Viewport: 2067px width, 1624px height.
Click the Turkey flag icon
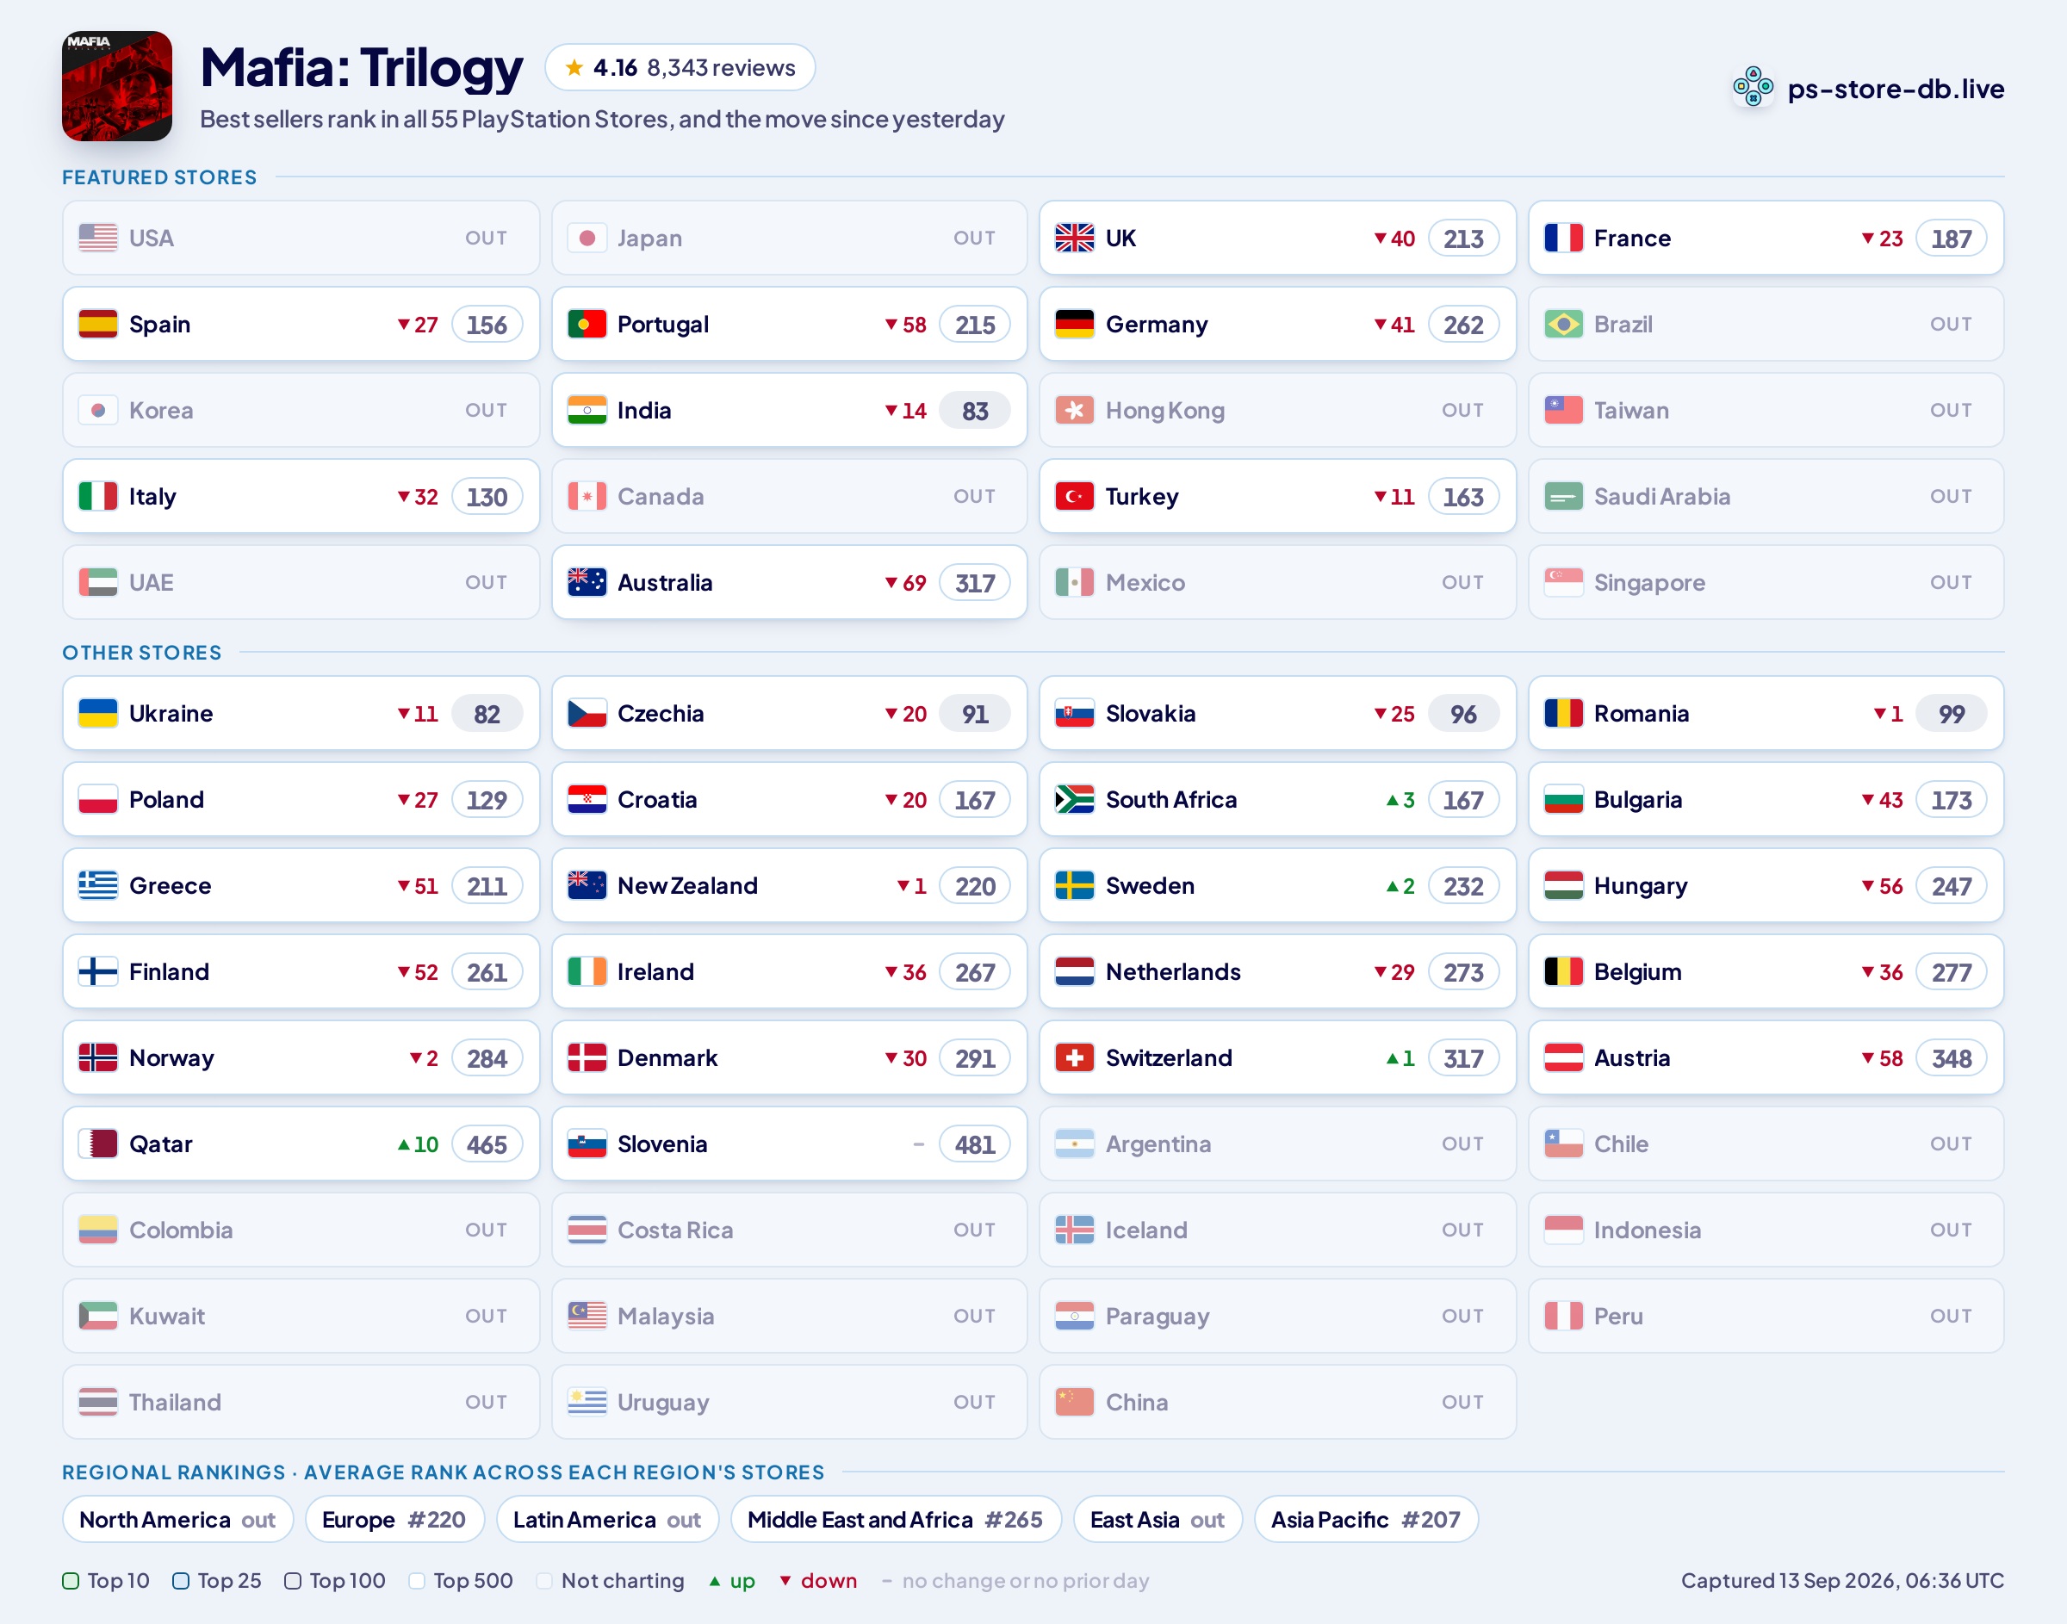[1074, 496]
